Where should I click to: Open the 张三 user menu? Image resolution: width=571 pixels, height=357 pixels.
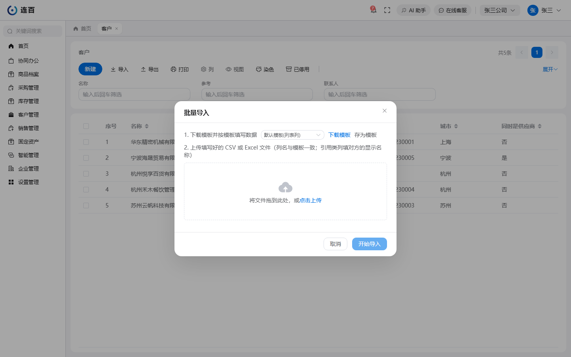544,10
